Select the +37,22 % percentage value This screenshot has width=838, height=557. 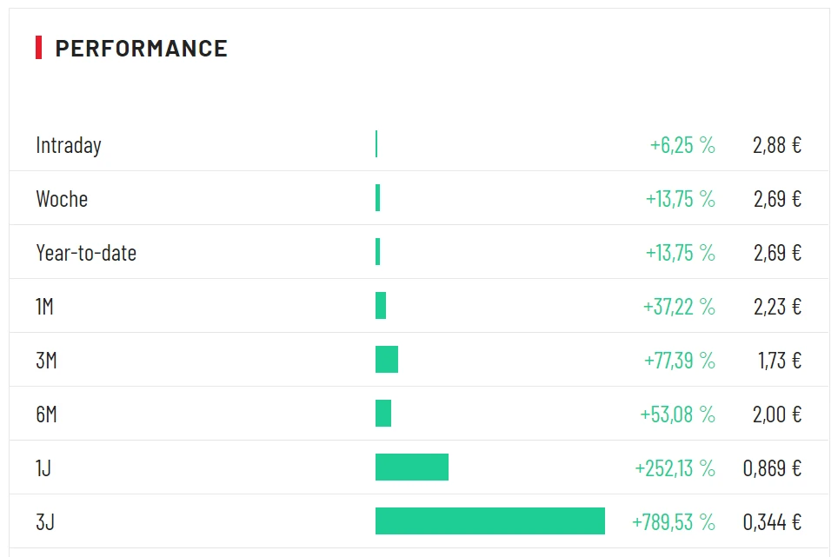click(x=679, y=307)
